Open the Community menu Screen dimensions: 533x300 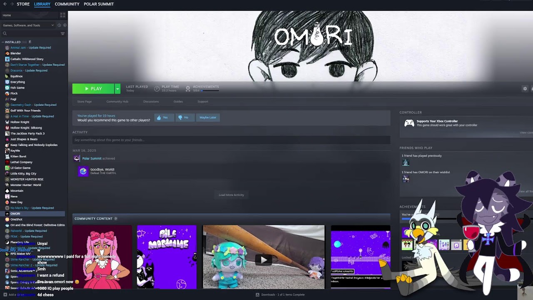[x=67, y=4]
